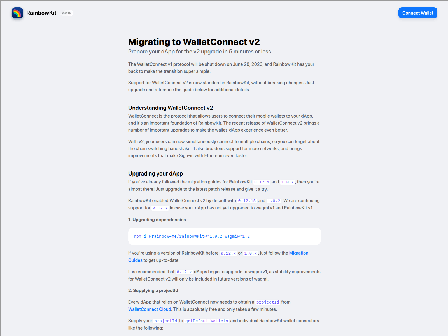Click the getDefaultWallets inline code
The image size is (448, 336).
207,321
